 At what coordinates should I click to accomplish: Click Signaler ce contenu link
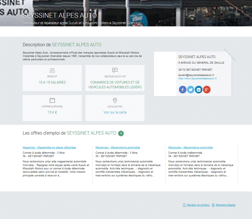click(x=198, y=205)
